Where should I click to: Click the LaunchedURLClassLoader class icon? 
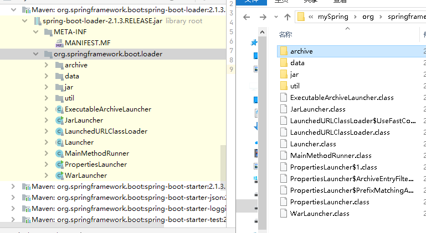click(59, 131)
